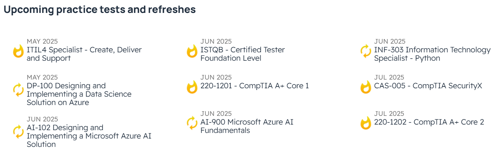The width and height of the screenshot is (497, 149).
Task: Open ITIL4 Specialist Create, Deliver and Support
Action: pyautogui.click(x=84, y=54)
